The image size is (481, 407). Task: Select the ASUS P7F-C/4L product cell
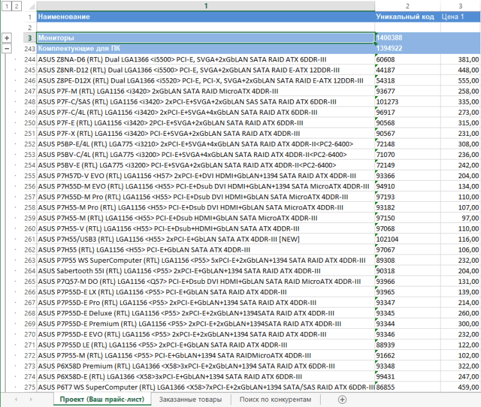coord(206,112)
